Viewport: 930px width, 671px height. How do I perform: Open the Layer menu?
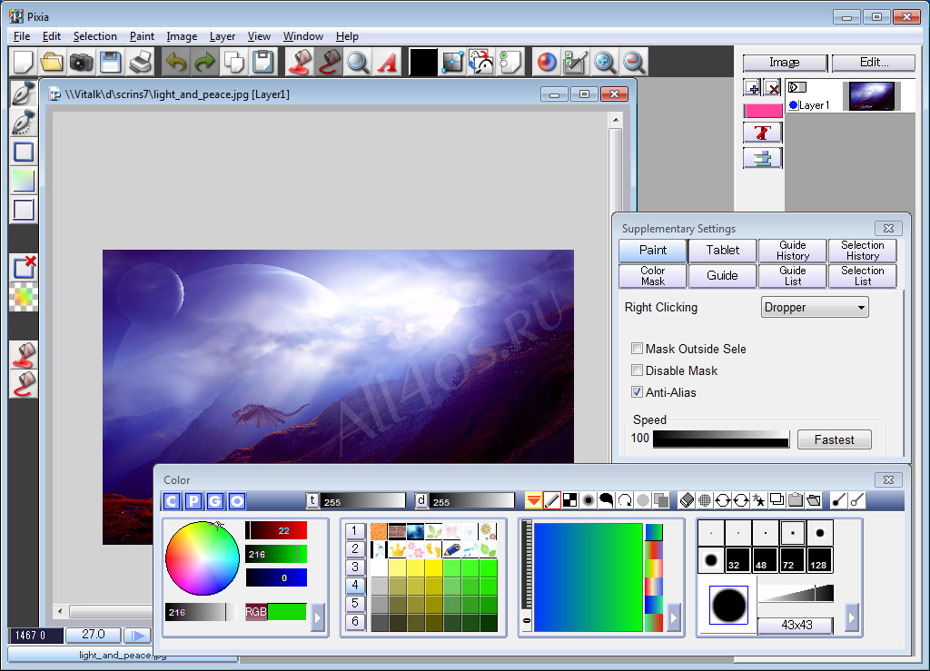223,36
